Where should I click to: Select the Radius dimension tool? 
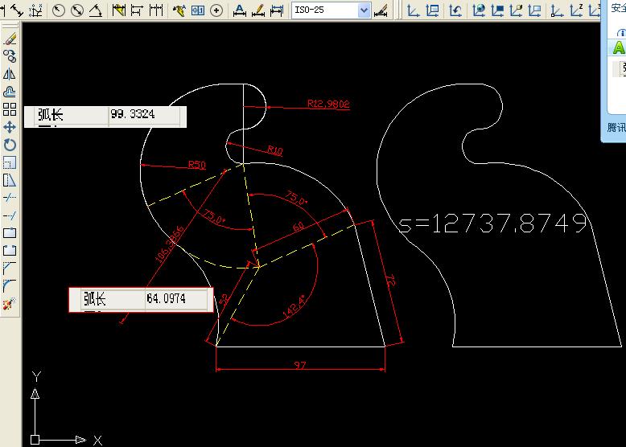59,10
